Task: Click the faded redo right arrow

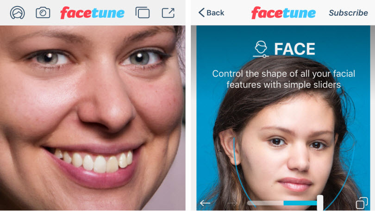Action: tap(232, 203)
